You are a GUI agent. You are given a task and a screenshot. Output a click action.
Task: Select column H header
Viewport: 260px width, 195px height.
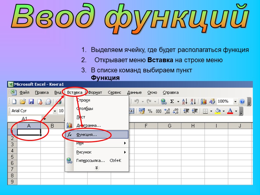pos(193,126)
